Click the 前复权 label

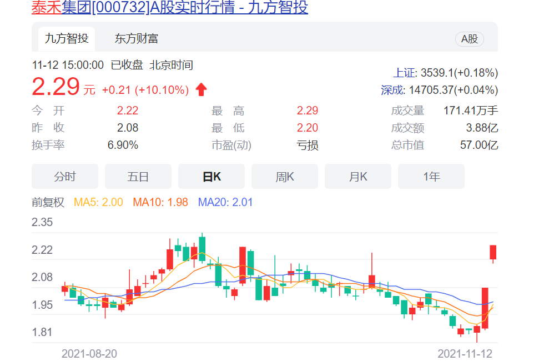click(x=48, y=202)
